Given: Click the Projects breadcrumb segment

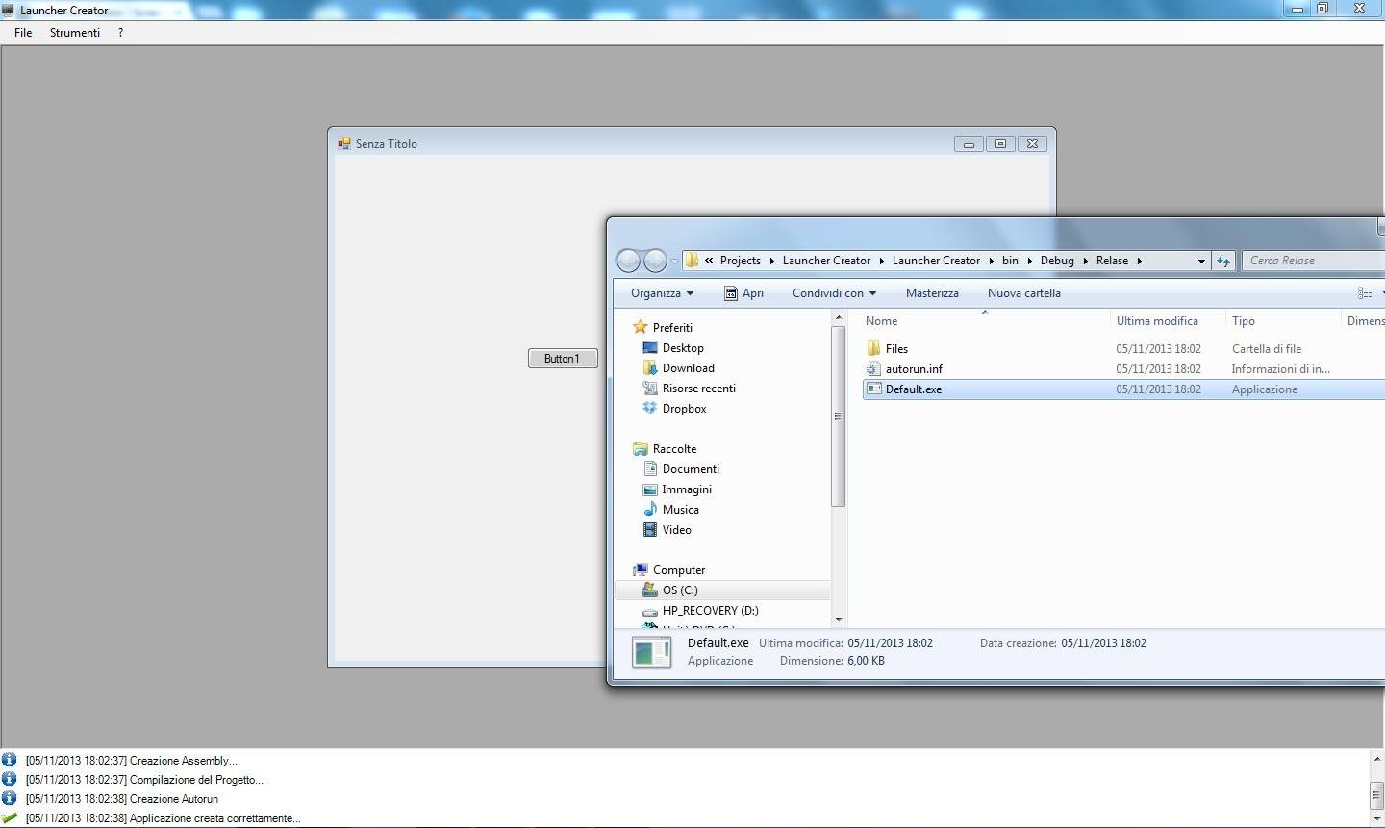Looking at the screenshot, I should click(740, 261).
